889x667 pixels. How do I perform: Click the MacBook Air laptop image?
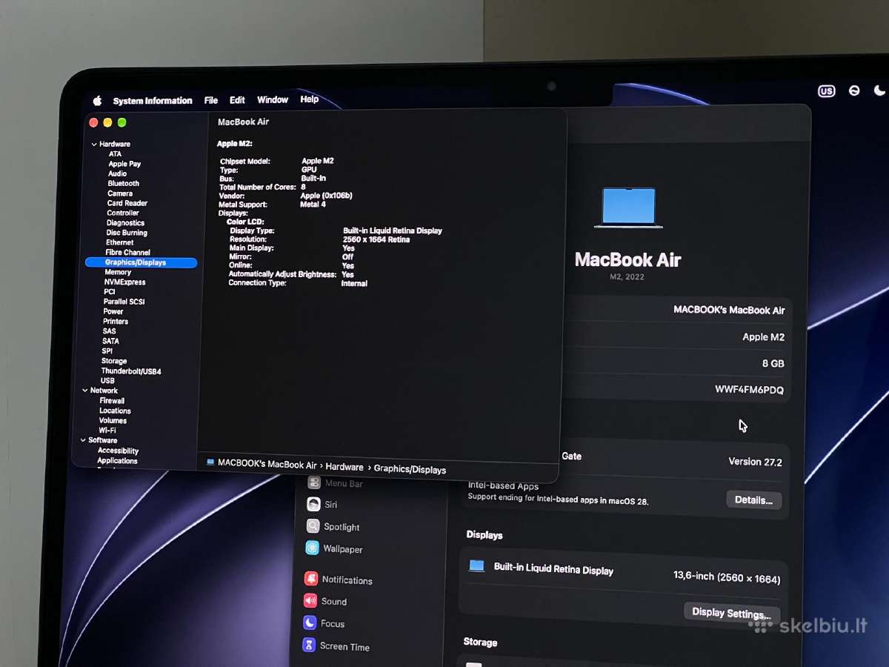click(629, 208)
